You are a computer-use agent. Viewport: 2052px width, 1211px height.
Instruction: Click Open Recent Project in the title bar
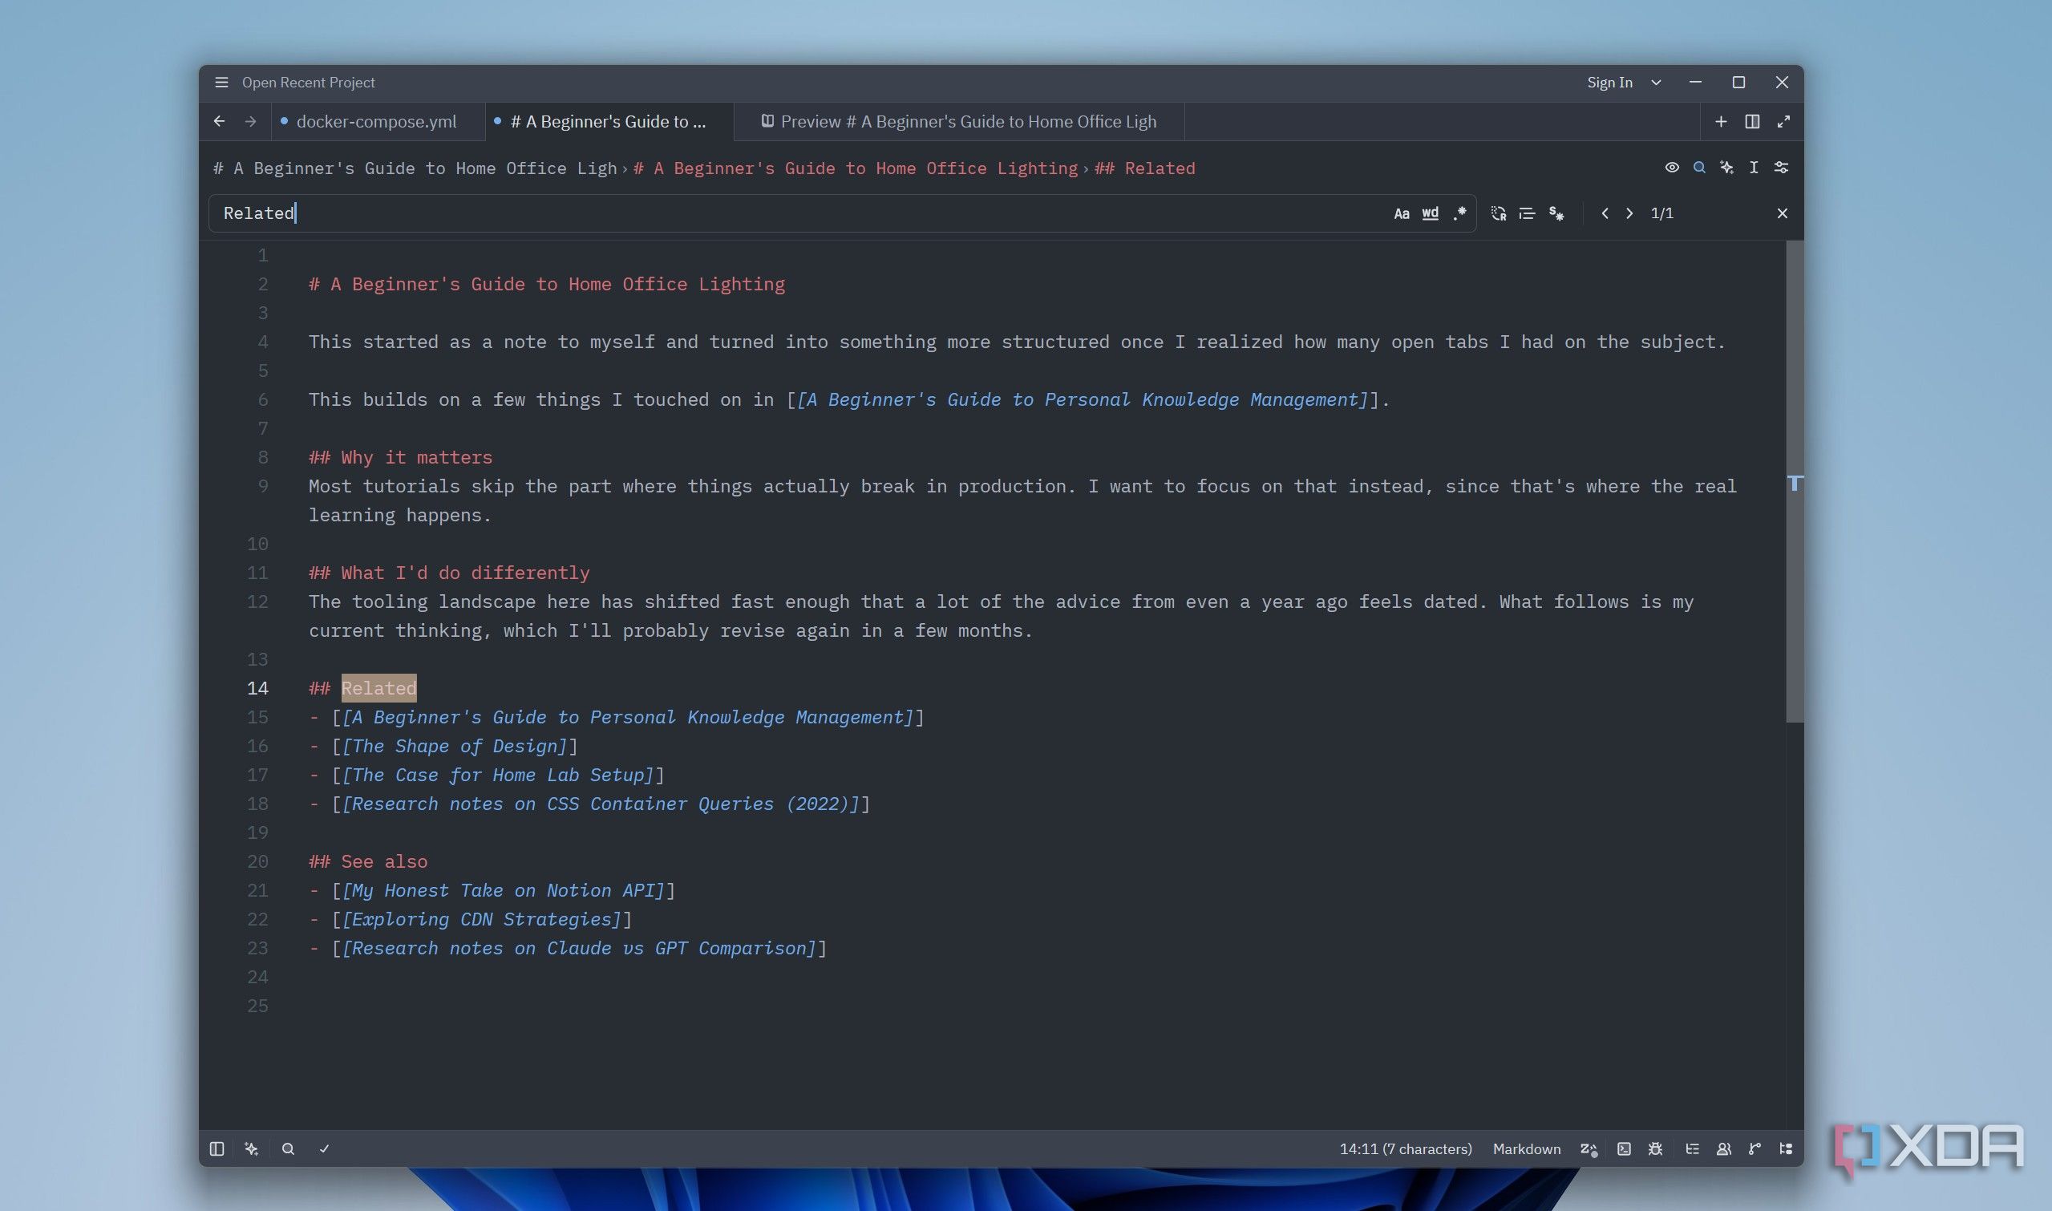coord(309,83)
